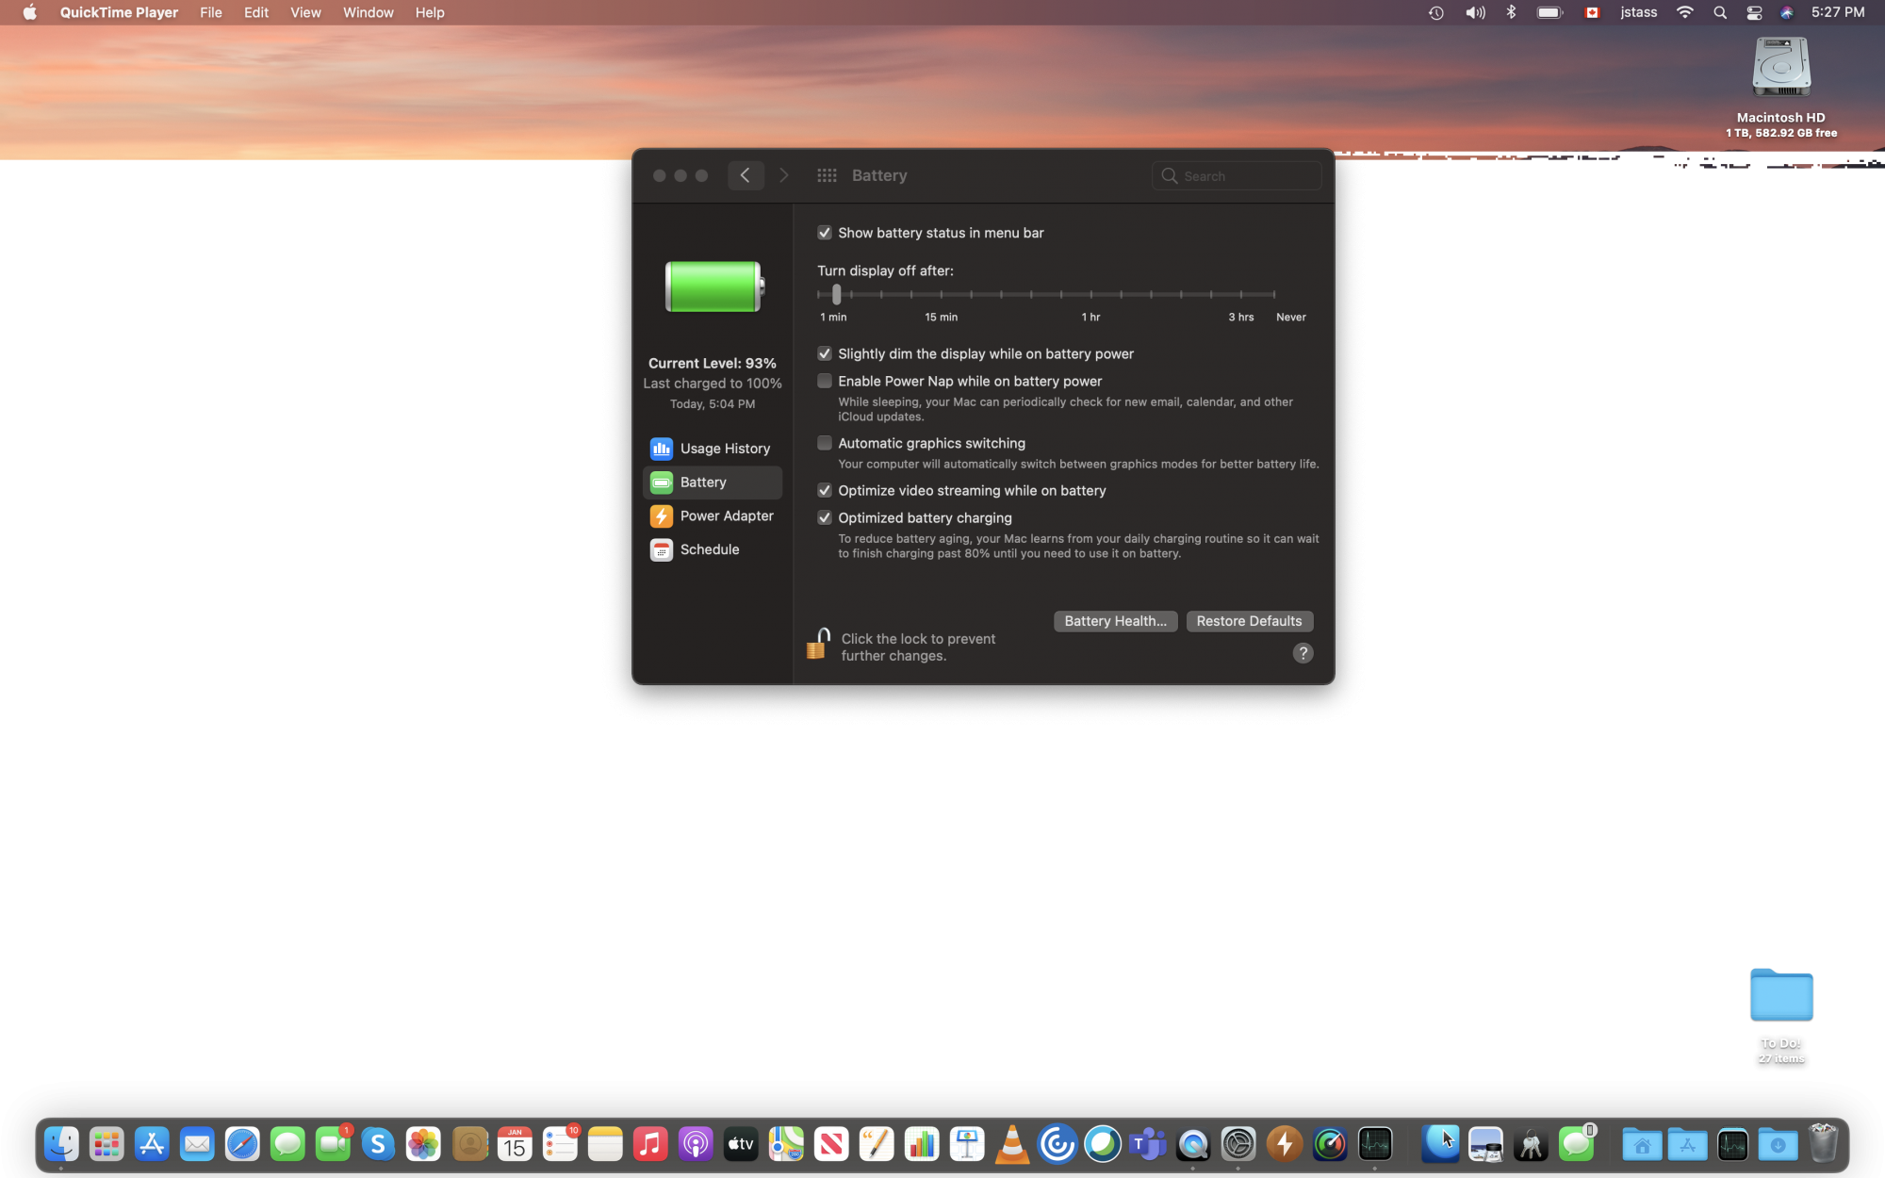Click the lock to prevent further changes
This screenshot has width=1885, height=1178.
[817, 644]
